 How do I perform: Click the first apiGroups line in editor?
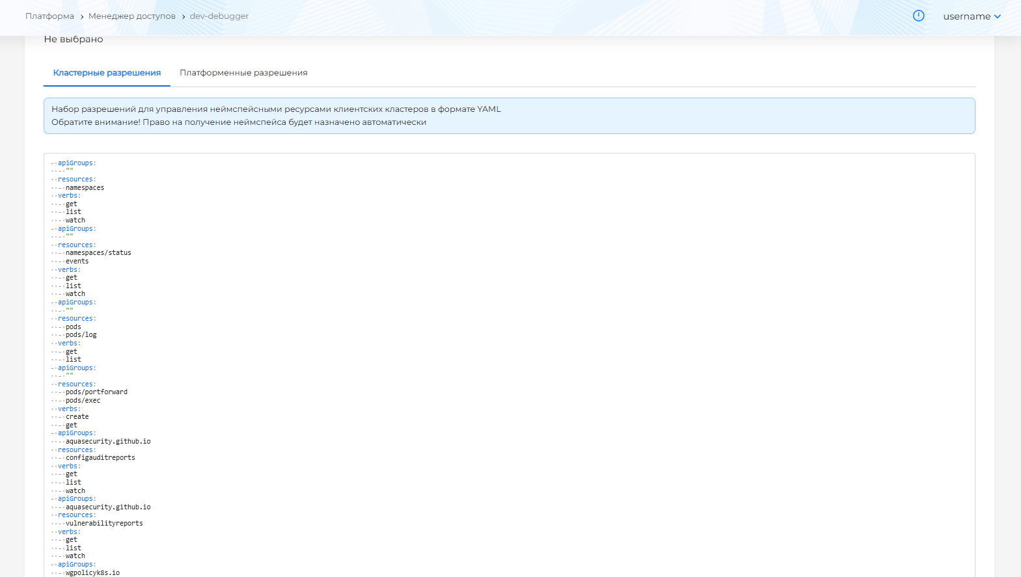(76, 163)
